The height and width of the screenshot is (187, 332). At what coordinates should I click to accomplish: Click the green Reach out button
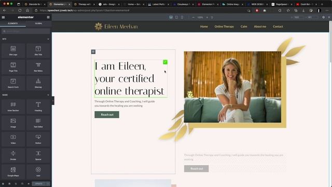107,114
